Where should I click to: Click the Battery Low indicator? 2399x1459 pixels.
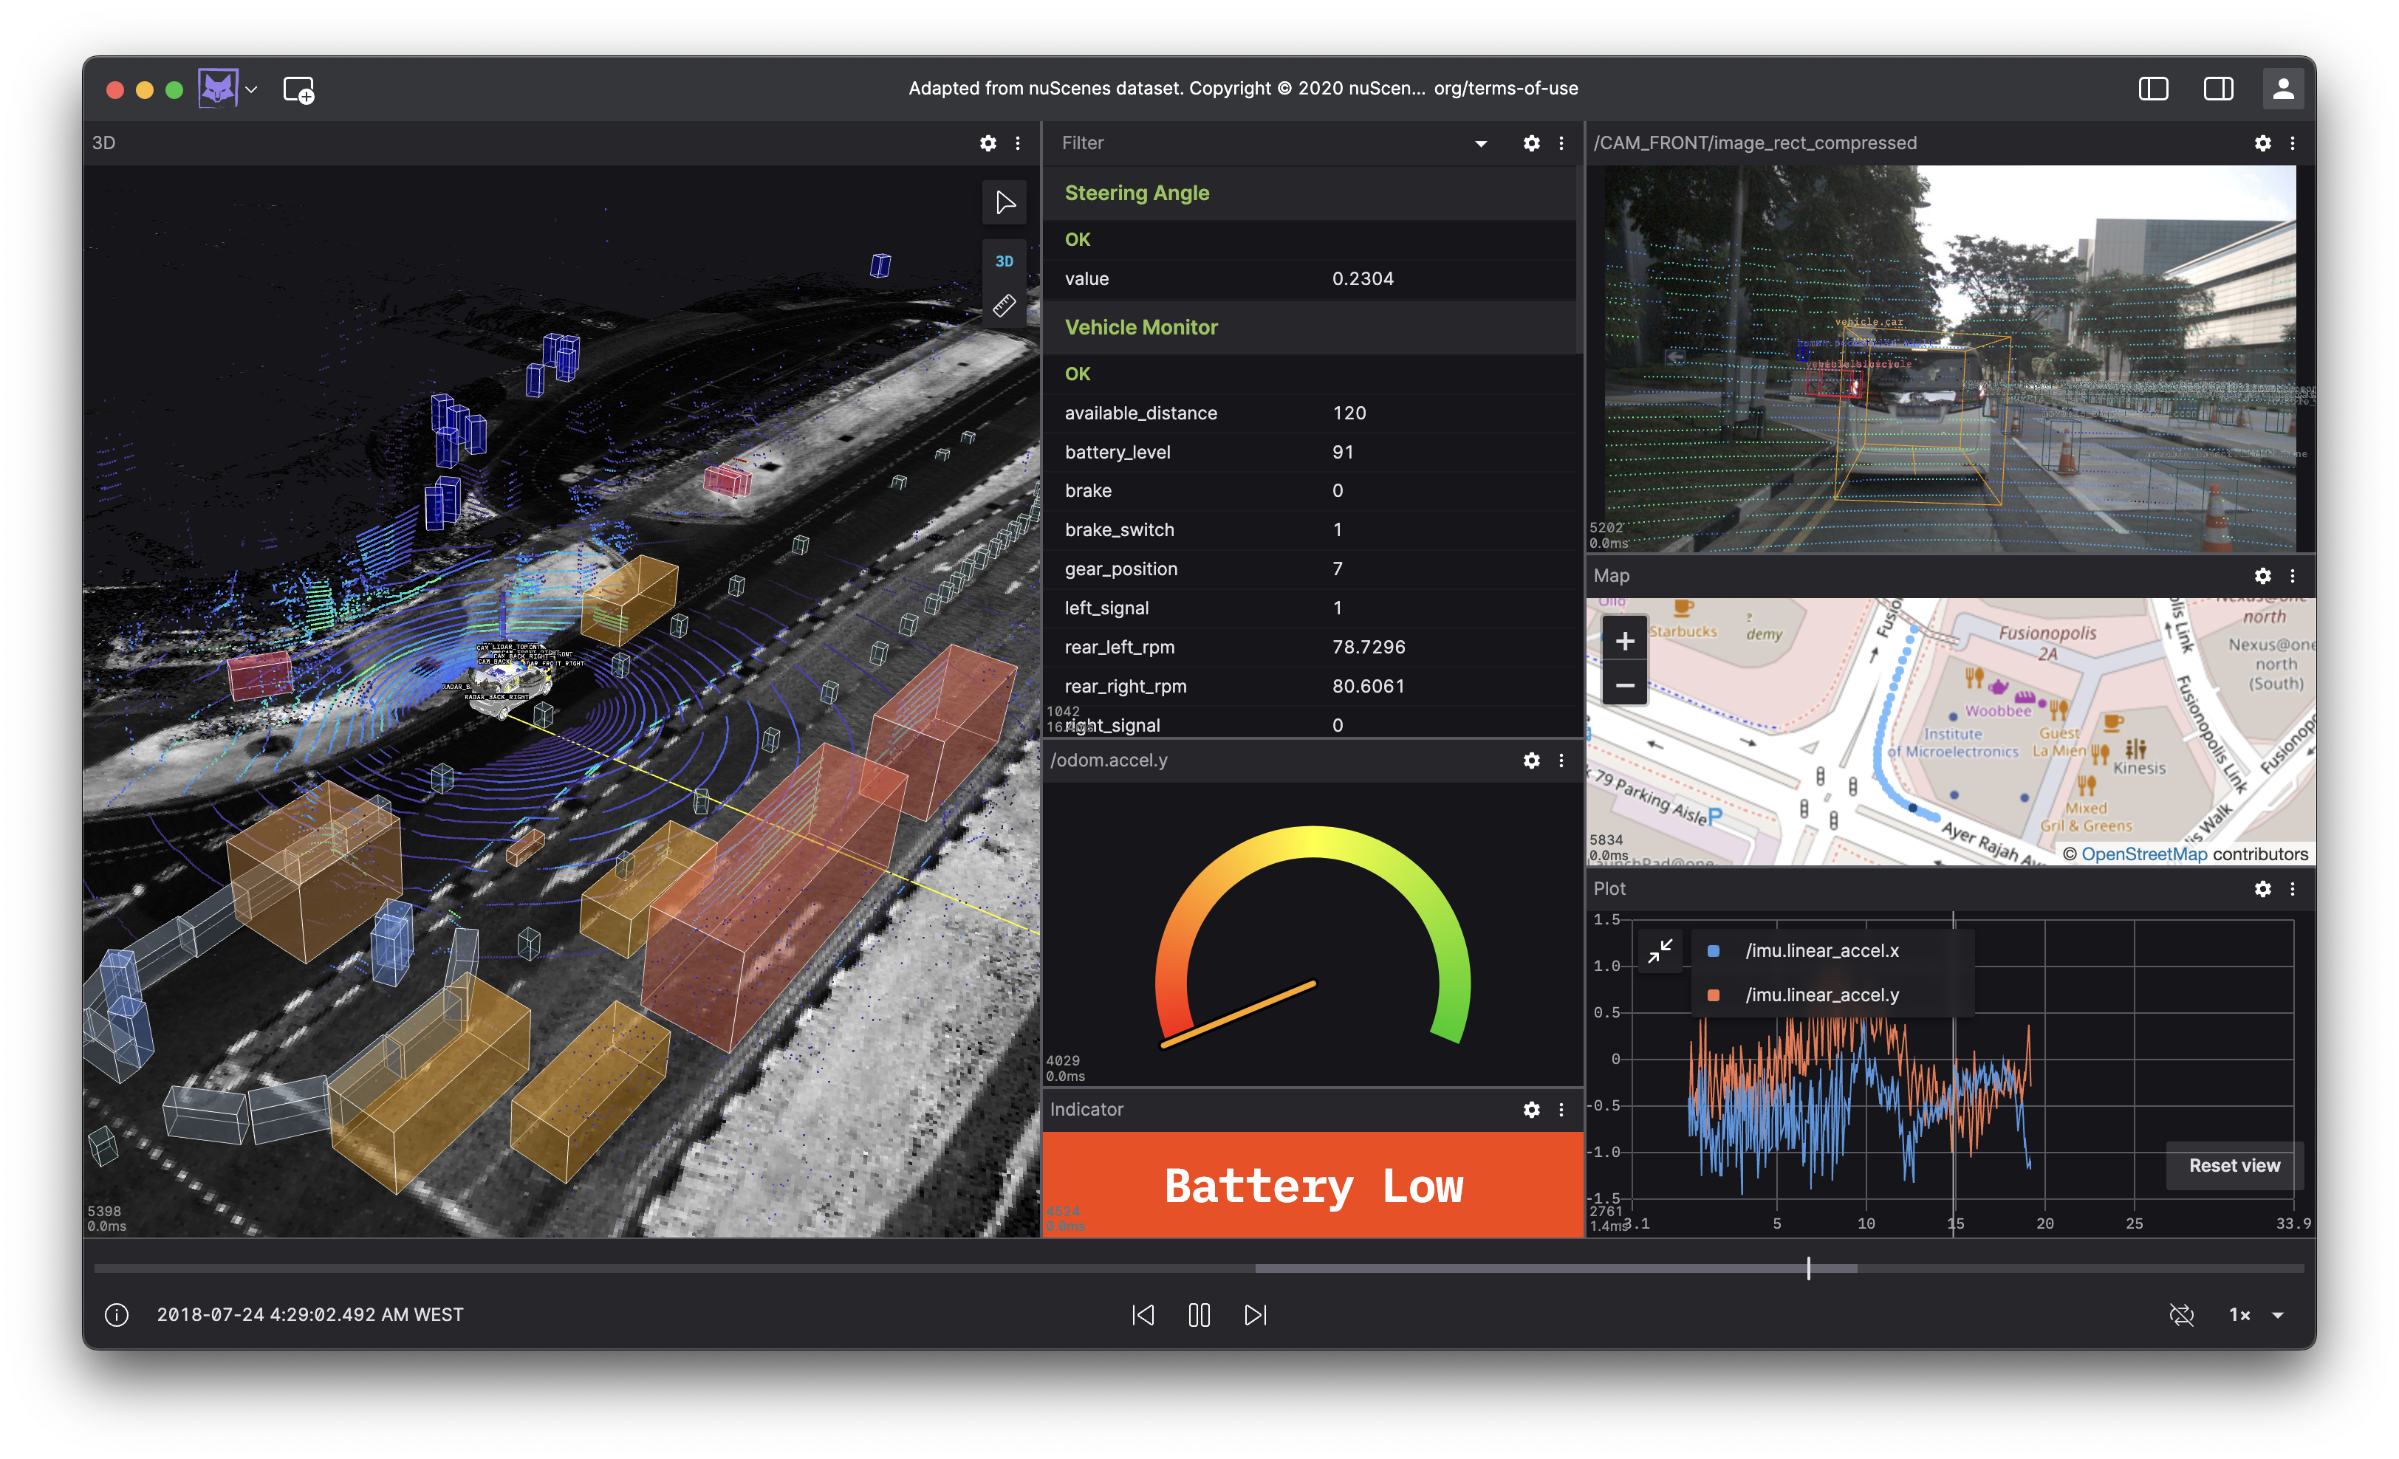tap(1313, 1184)
